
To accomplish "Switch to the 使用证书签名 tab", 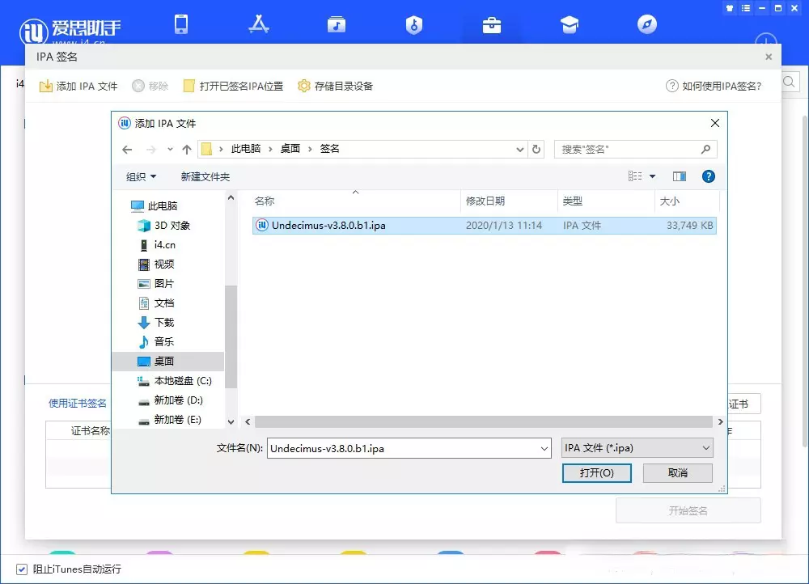I will click(x=78, y=403).
